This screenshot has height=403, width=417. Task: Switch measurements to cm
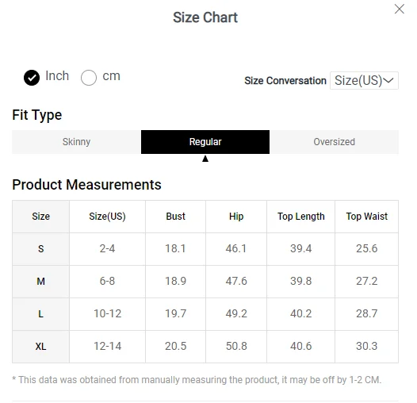coord(89,78)
